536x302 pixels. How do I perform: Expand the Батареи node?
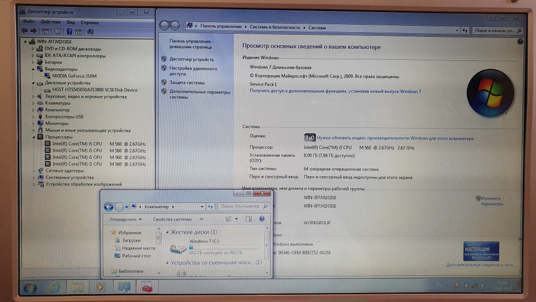[x=33, y=62]
